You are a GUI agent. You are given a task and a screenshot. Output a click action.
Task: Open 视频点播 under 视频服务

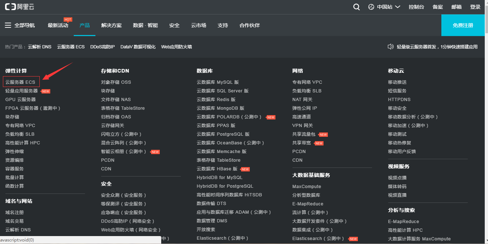(397, 178)
